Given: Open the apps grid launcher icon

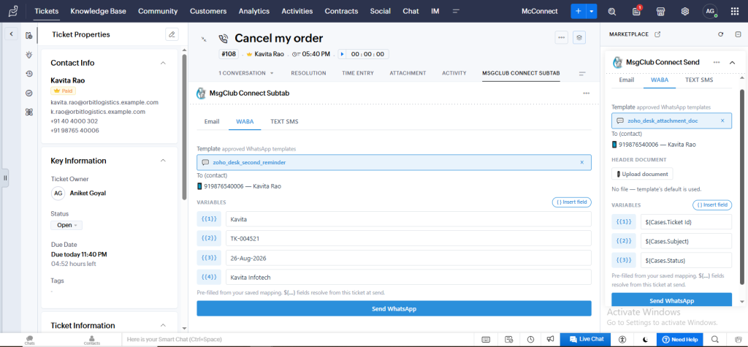Looking at the screenshot, I should 735,12.
